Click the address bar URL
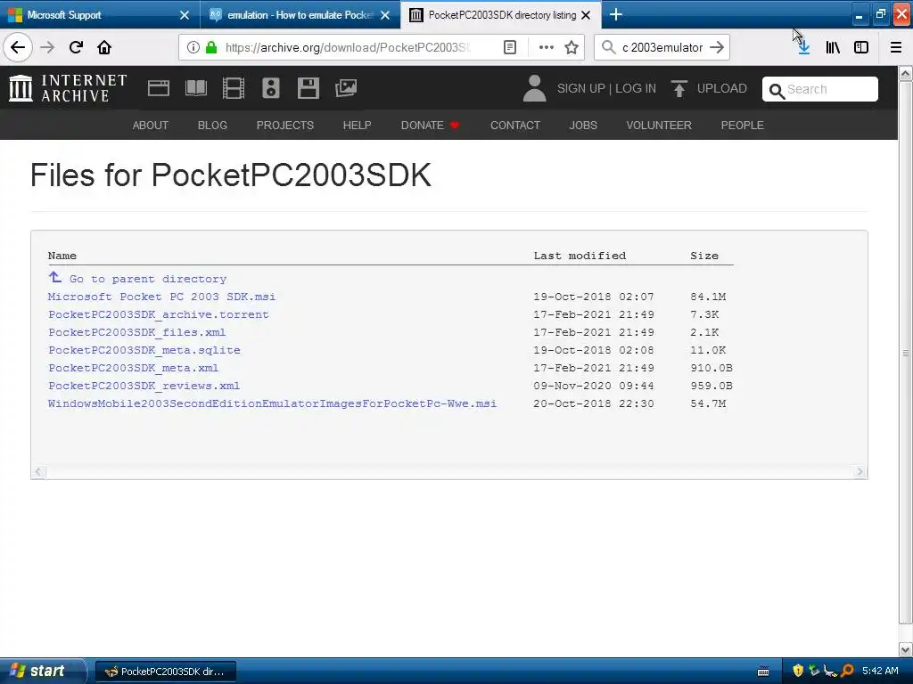 [348, 47]
